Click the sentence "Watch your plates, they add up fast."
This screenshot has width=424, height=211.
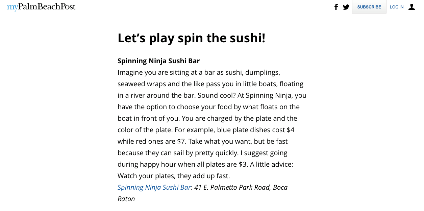pos(173,176)
